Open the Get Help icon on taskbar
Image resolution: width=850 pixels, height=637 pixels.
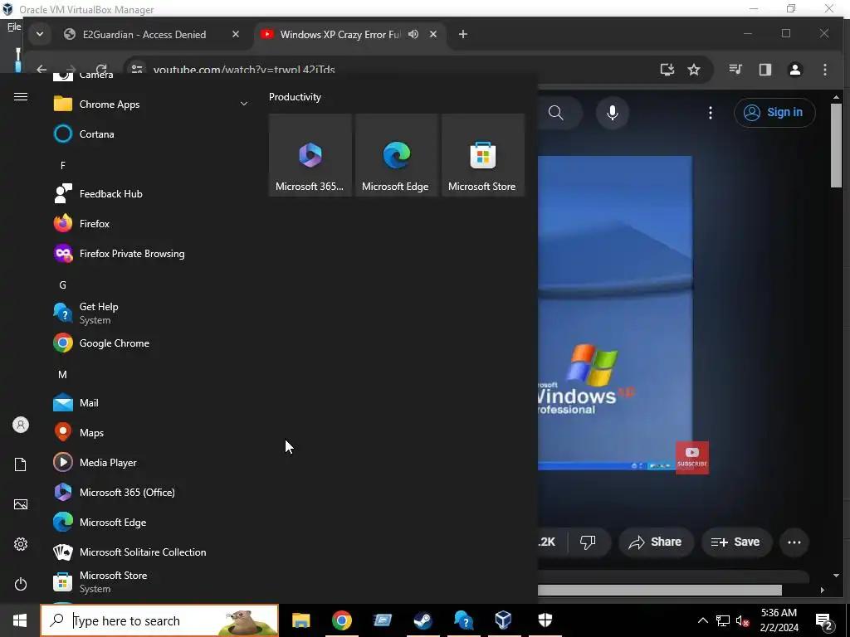coord(463,620)
